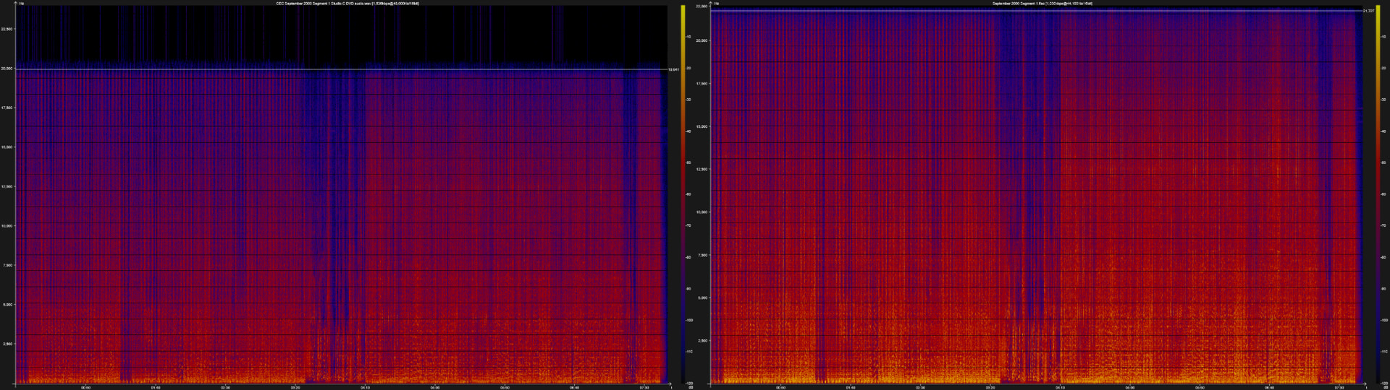Image resolution: width=1390 pixels, height=390 pixels.
Task: Click the 22,500 frequency label on left axis
Action: pos(7,29)
